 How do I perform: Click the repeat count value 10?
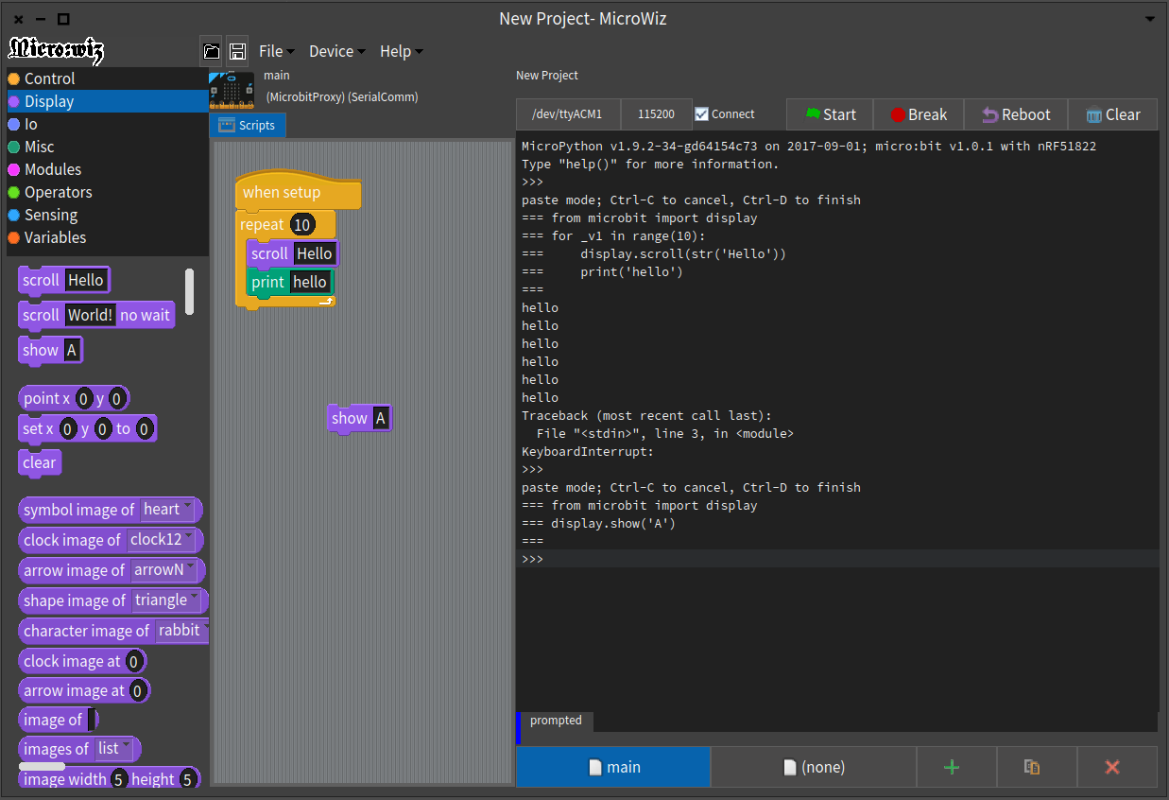[x=302, y=225]
